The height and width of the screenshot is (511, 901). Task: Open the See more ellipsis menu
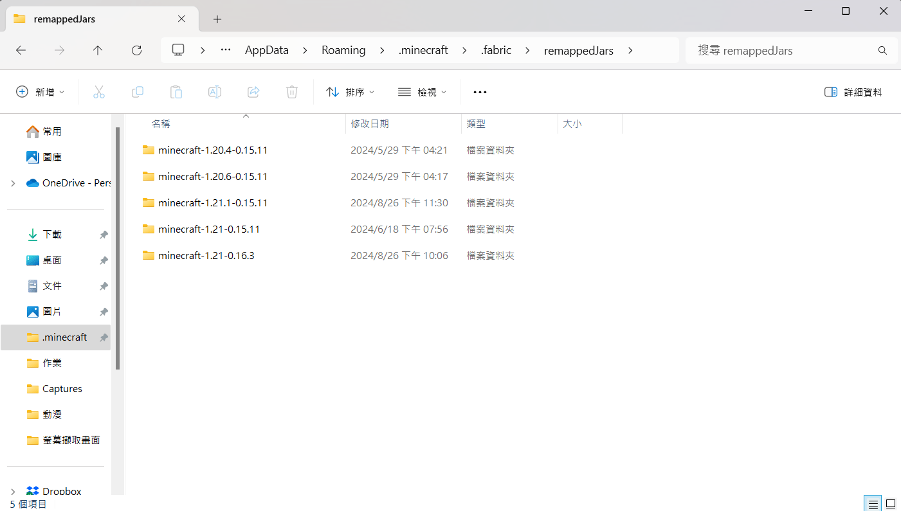(x=480, y=92)
